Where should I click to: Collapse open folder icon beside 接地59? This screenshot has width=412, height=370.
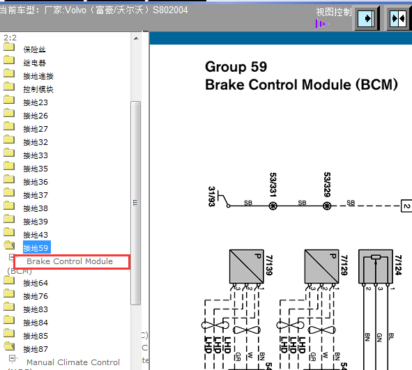tap(9, 245)
